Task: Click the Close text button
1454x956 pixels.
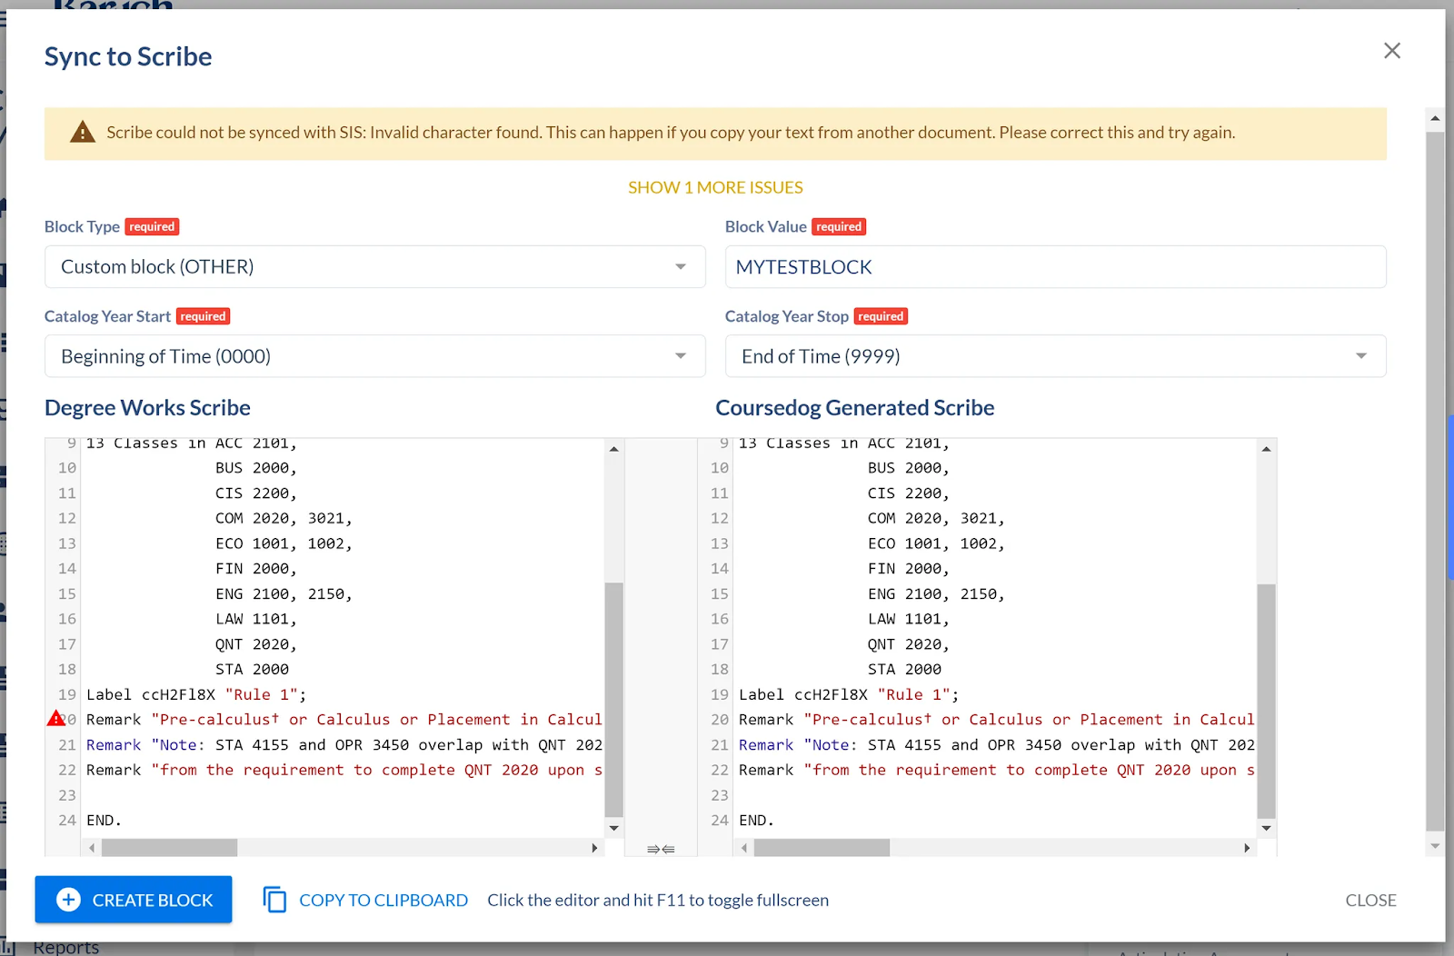Action: tap(1370, 900)
